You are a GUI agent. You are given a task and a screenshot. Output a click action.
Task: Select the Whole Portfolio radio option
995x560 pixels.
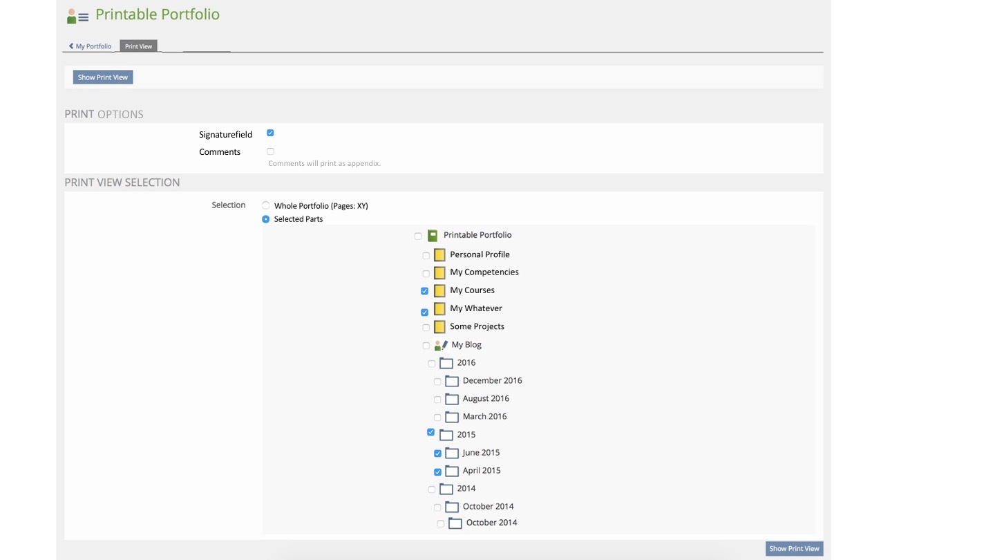[266, 205]
